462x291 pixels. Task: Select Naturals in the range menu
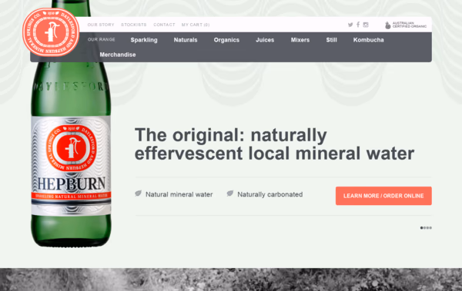click(186, 40)
